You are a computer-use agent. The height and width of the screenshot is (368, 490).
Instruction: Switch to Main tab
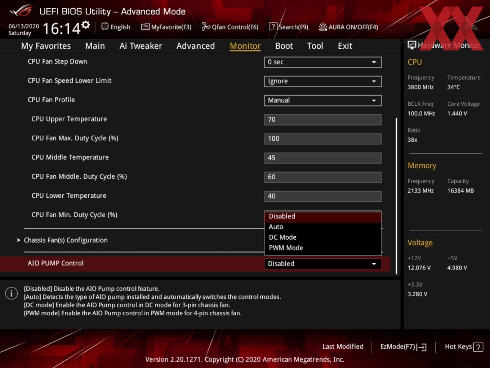tap(95, 46)
